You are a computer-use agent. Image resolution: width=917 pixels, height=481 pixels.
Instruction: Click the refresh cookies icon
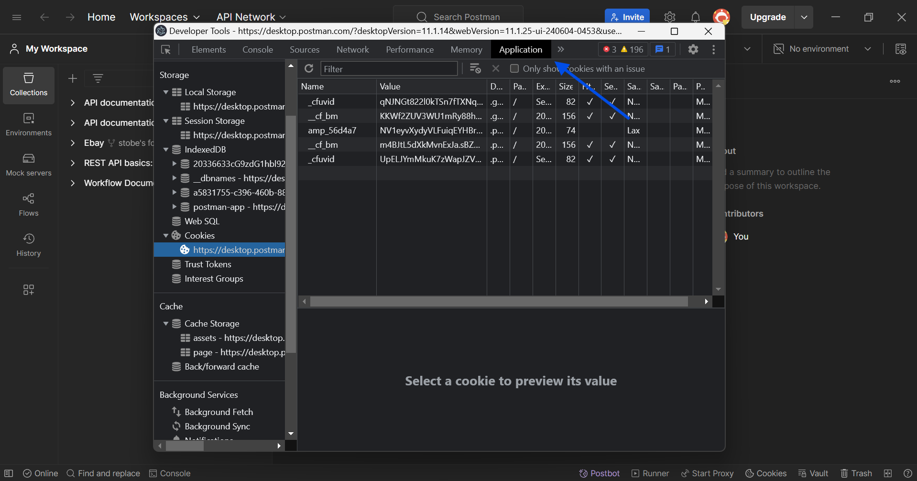click(x=309, y=69)
